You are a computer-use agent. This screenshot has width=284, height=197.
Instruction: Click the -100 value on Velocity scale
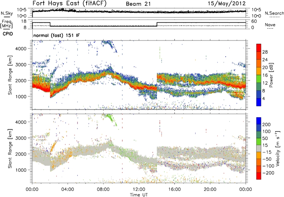[x=268, y=166]
